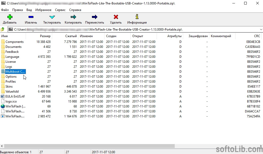Click the icon of the 2 985 472 size file
This screenshot has height=154, width=263.
tap(3, 116)
